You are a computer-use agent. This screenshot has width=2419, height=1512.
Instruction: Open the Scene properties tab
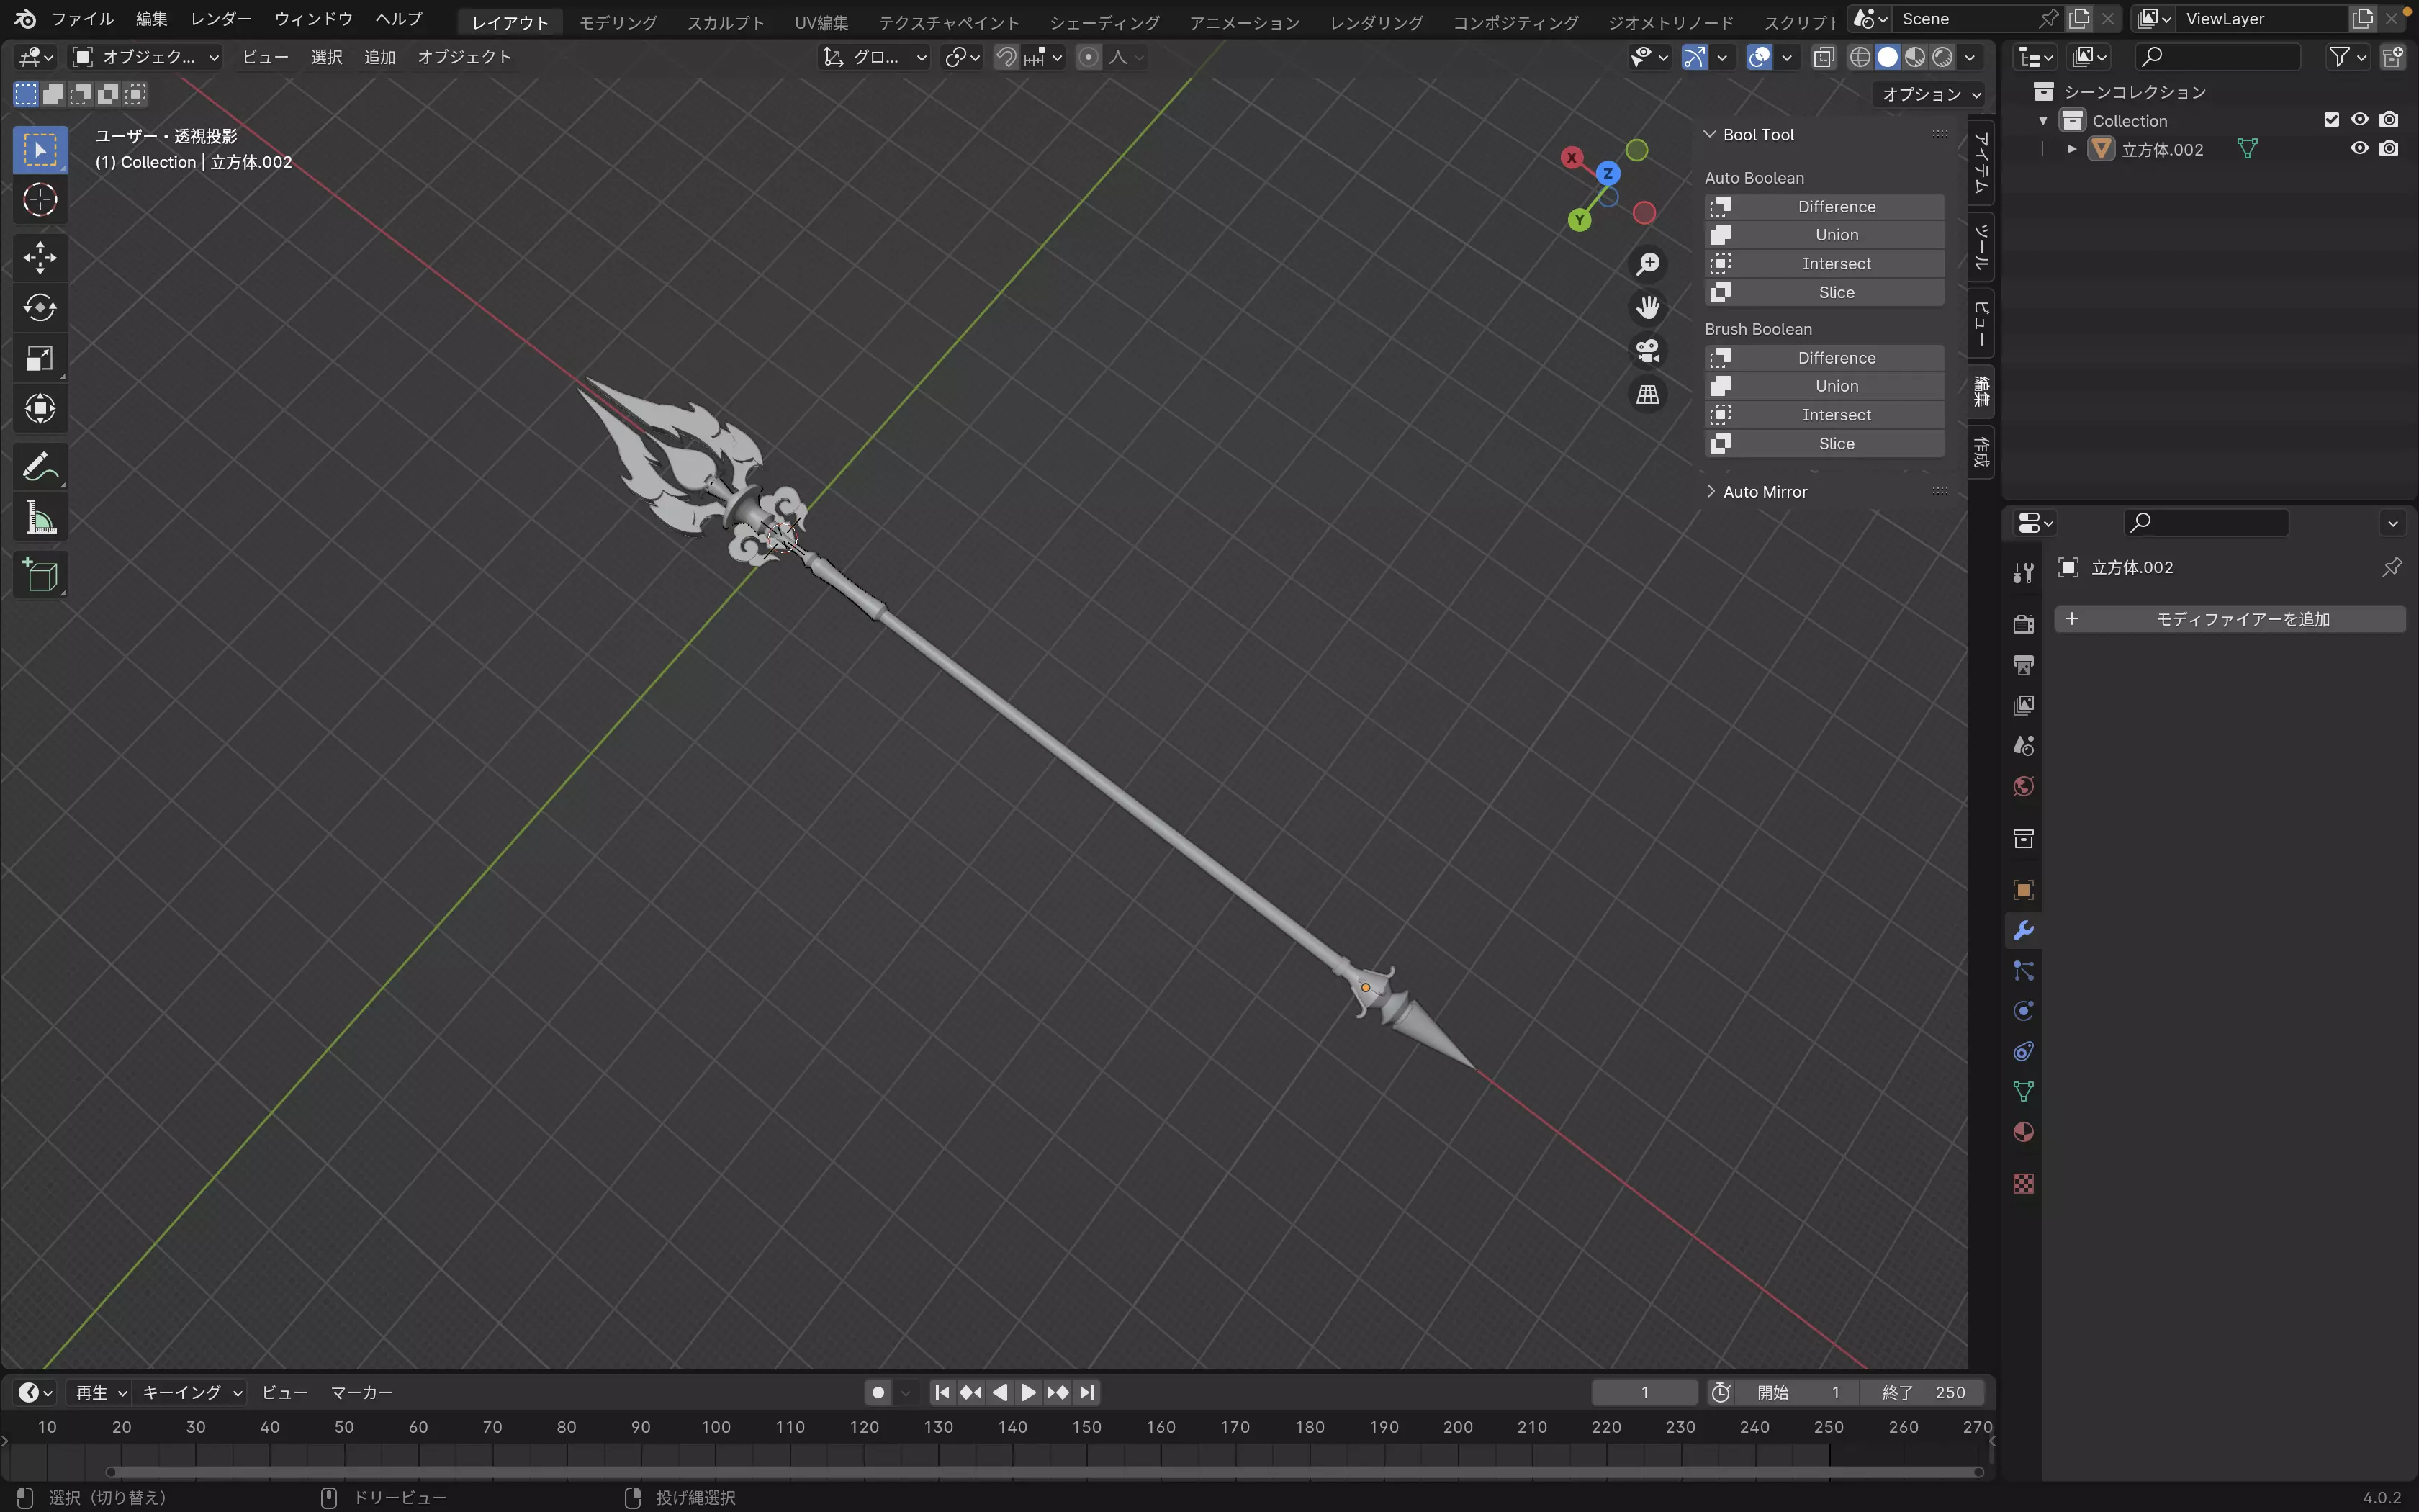click(x=2023, y=746)
